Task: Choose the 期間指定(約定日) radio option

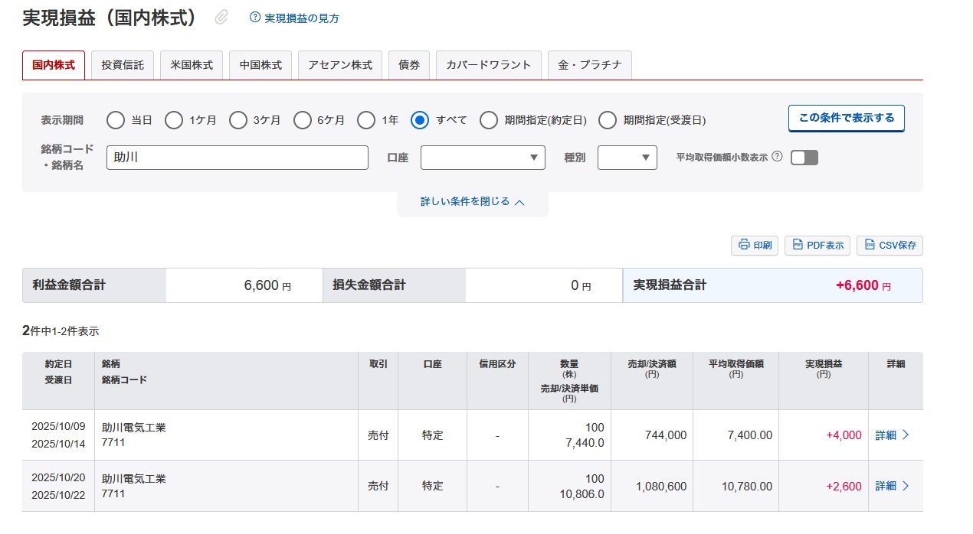Action: [489, 120]
